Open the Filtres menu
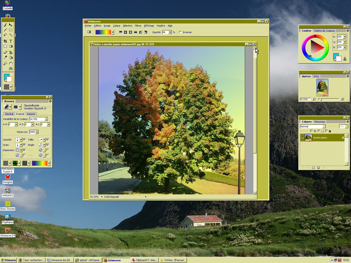Image resolution: width=351 pixels, height=263 pixels. coord(138,25)
